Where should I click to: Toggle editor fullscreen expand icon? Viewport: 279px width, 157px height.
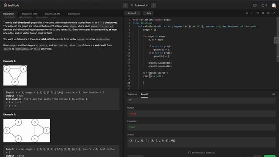tap(274, 13)
